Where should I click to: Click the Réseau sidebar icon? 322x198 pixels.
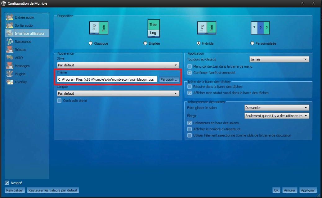coord(10,50)
